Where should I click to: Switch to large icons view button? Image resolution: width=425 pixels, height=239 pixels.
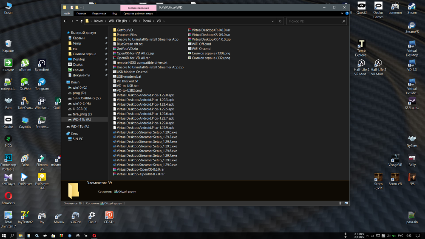[346, 203]
